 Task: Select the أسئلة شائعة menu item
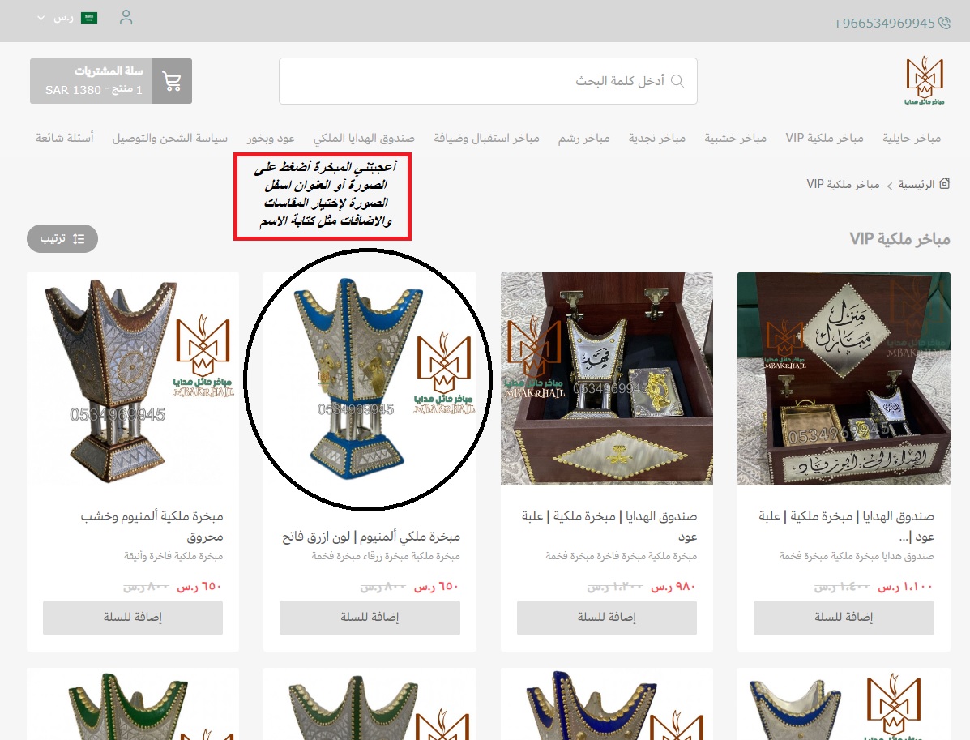pos(64,138)
